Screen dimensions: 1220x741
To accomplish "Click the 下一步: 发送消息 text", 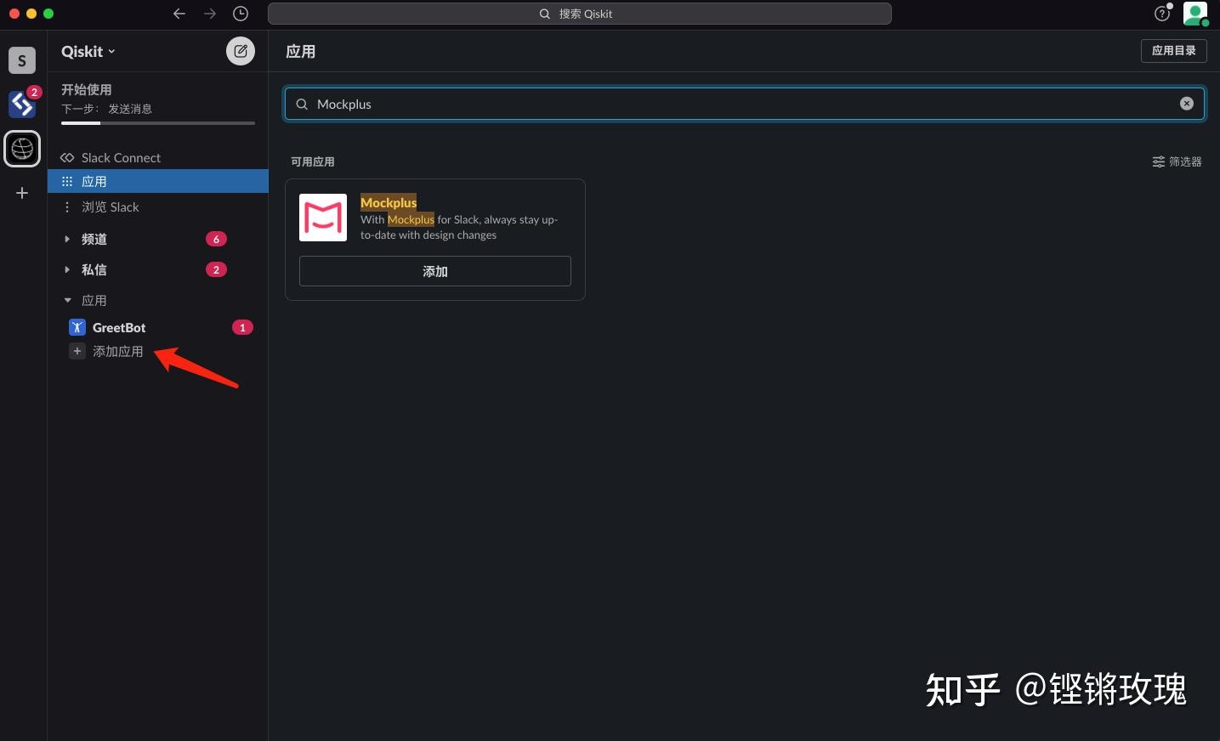I will point(106,109).
